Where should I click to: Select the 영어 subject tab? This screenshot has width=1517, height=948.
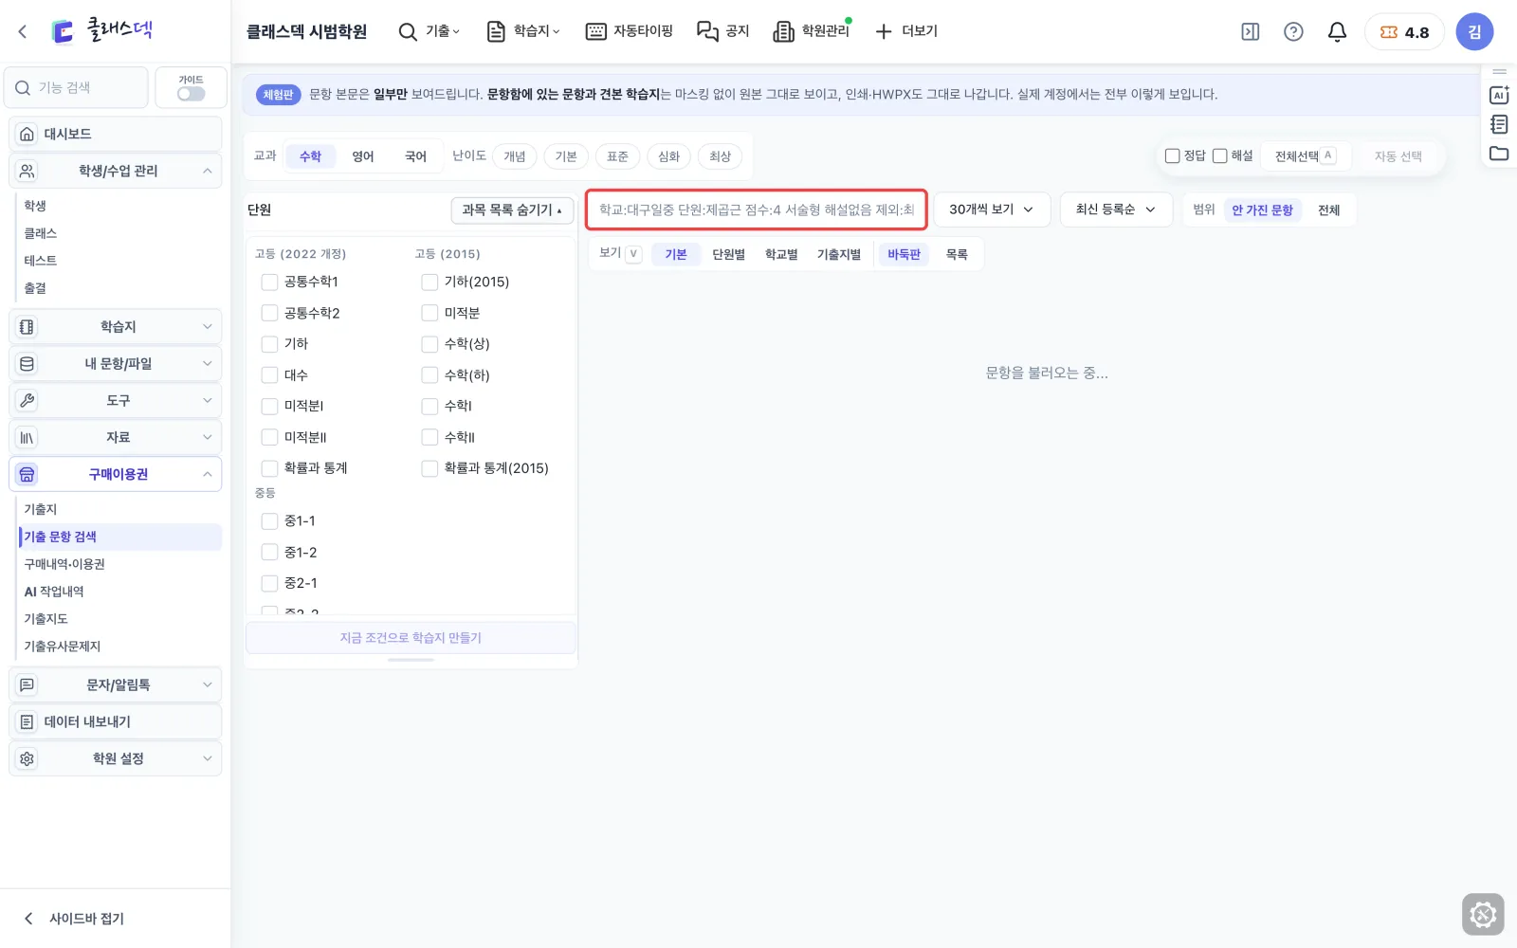363,156
